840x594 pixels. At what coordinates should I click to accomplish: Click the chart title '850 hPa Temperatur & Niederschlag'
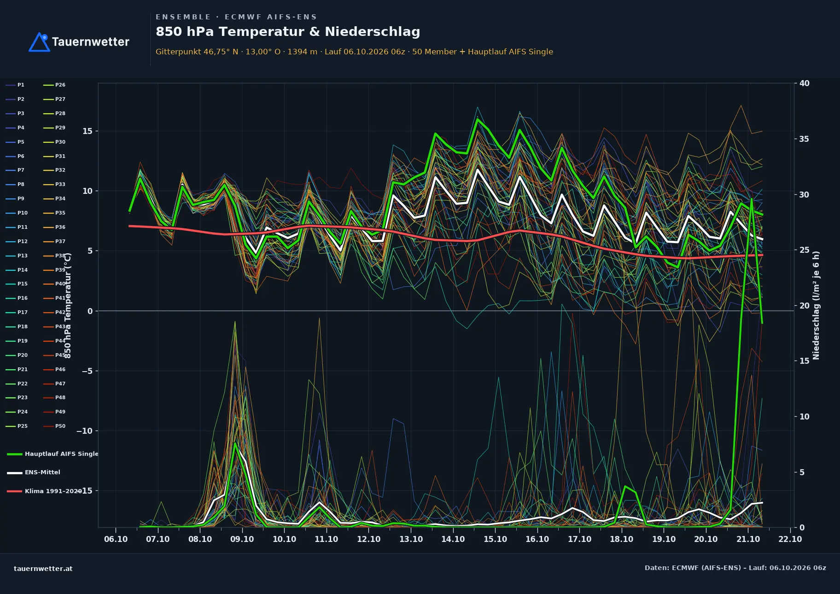coord(288,31)
